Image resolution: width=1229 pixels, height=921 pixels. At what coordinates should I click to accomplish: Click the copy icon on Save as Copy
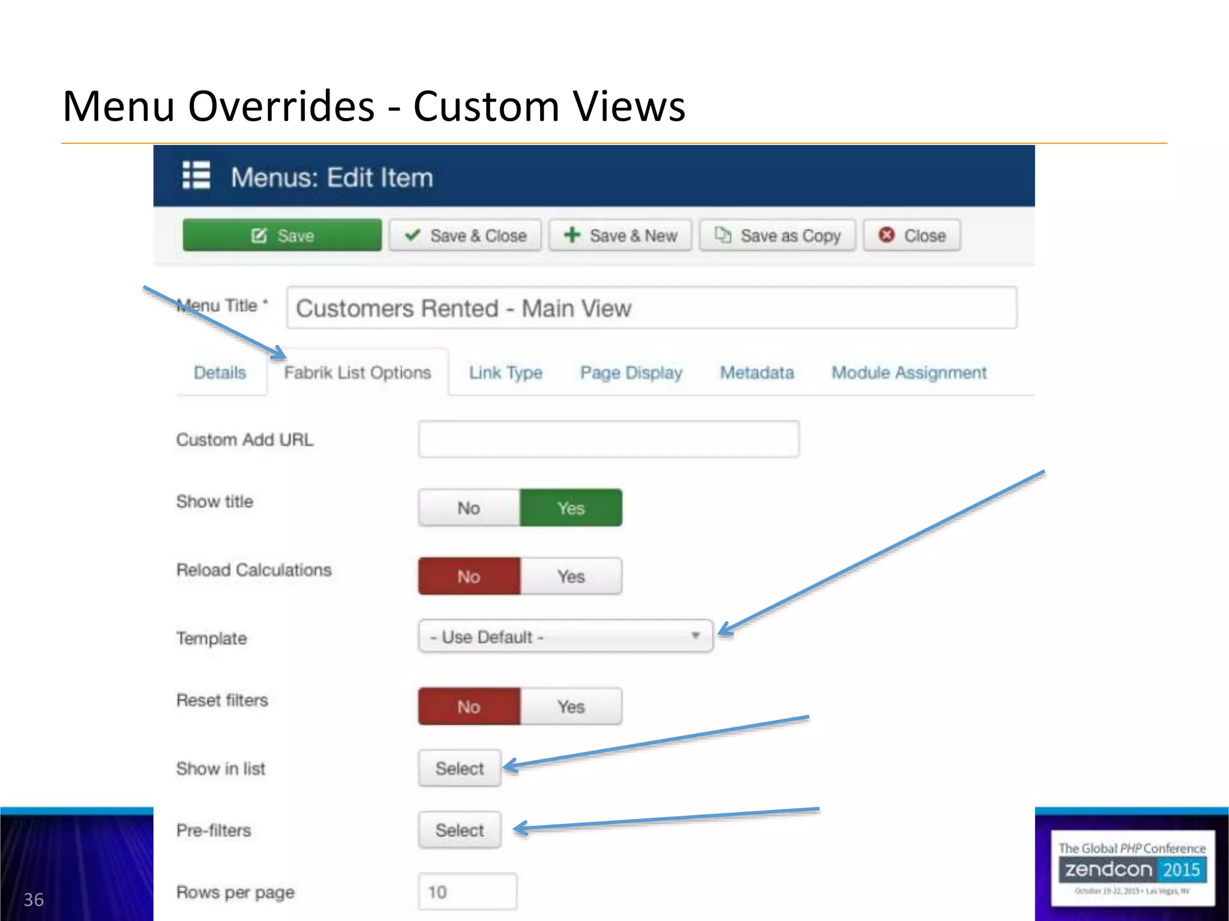(723, 235)
